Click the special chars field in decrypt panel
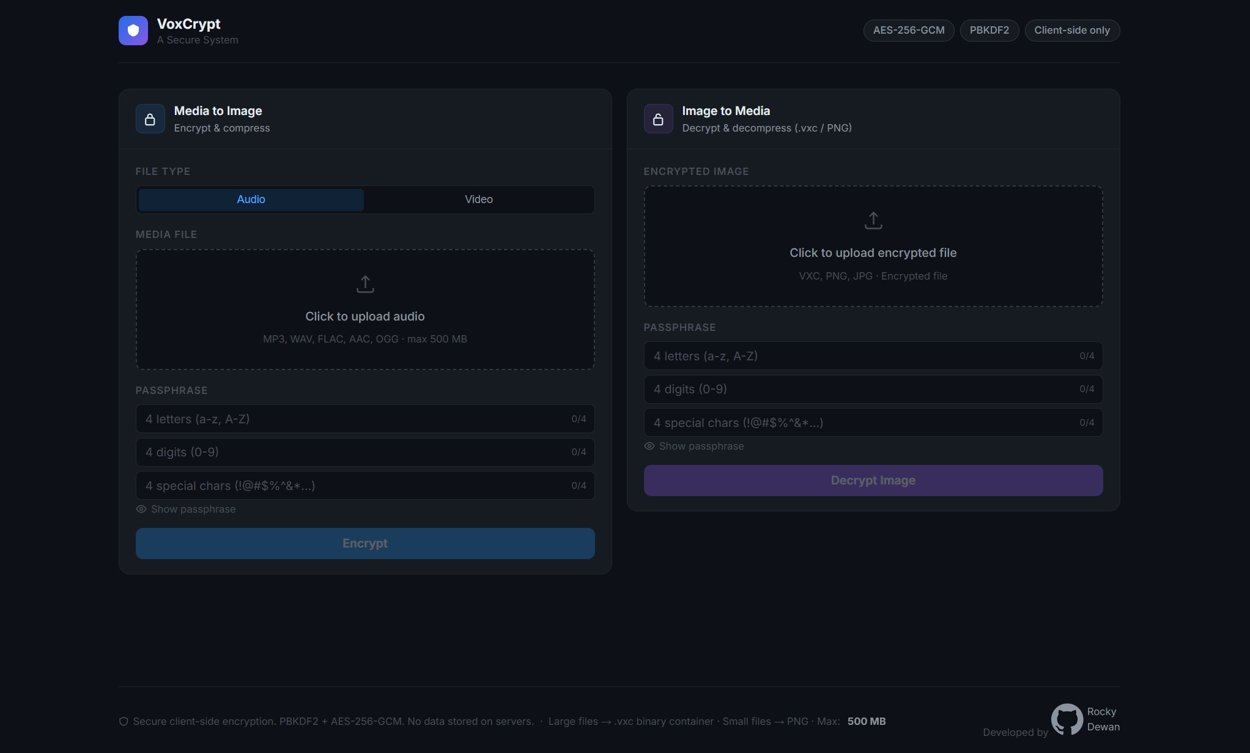Image resolution: width=1250 pixels, height=753 pixels. click(x=862, y=423)
